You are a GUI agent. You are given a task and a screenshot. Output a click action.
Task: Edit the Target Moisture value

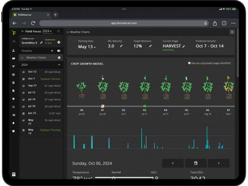(150, 46)
